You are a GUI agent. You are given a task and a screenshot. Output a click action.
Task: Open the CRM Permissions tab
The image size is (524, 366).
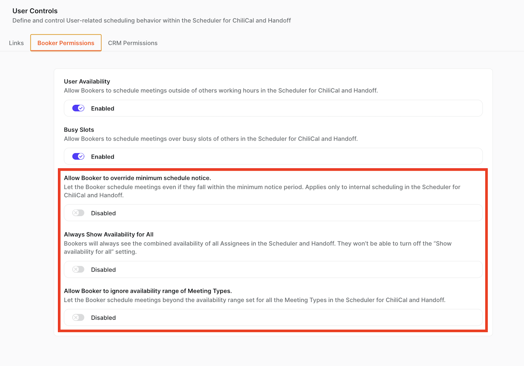tap(133, 43)
